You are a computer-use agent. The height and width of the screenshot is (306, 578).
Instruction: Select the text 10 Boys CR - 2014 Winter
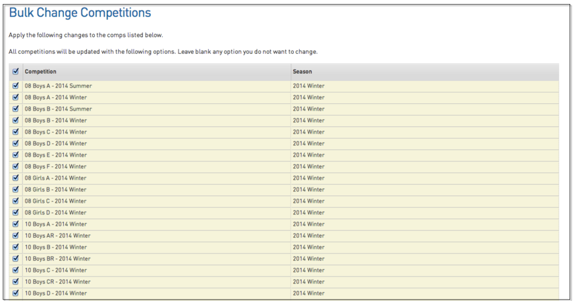point(57,282)
